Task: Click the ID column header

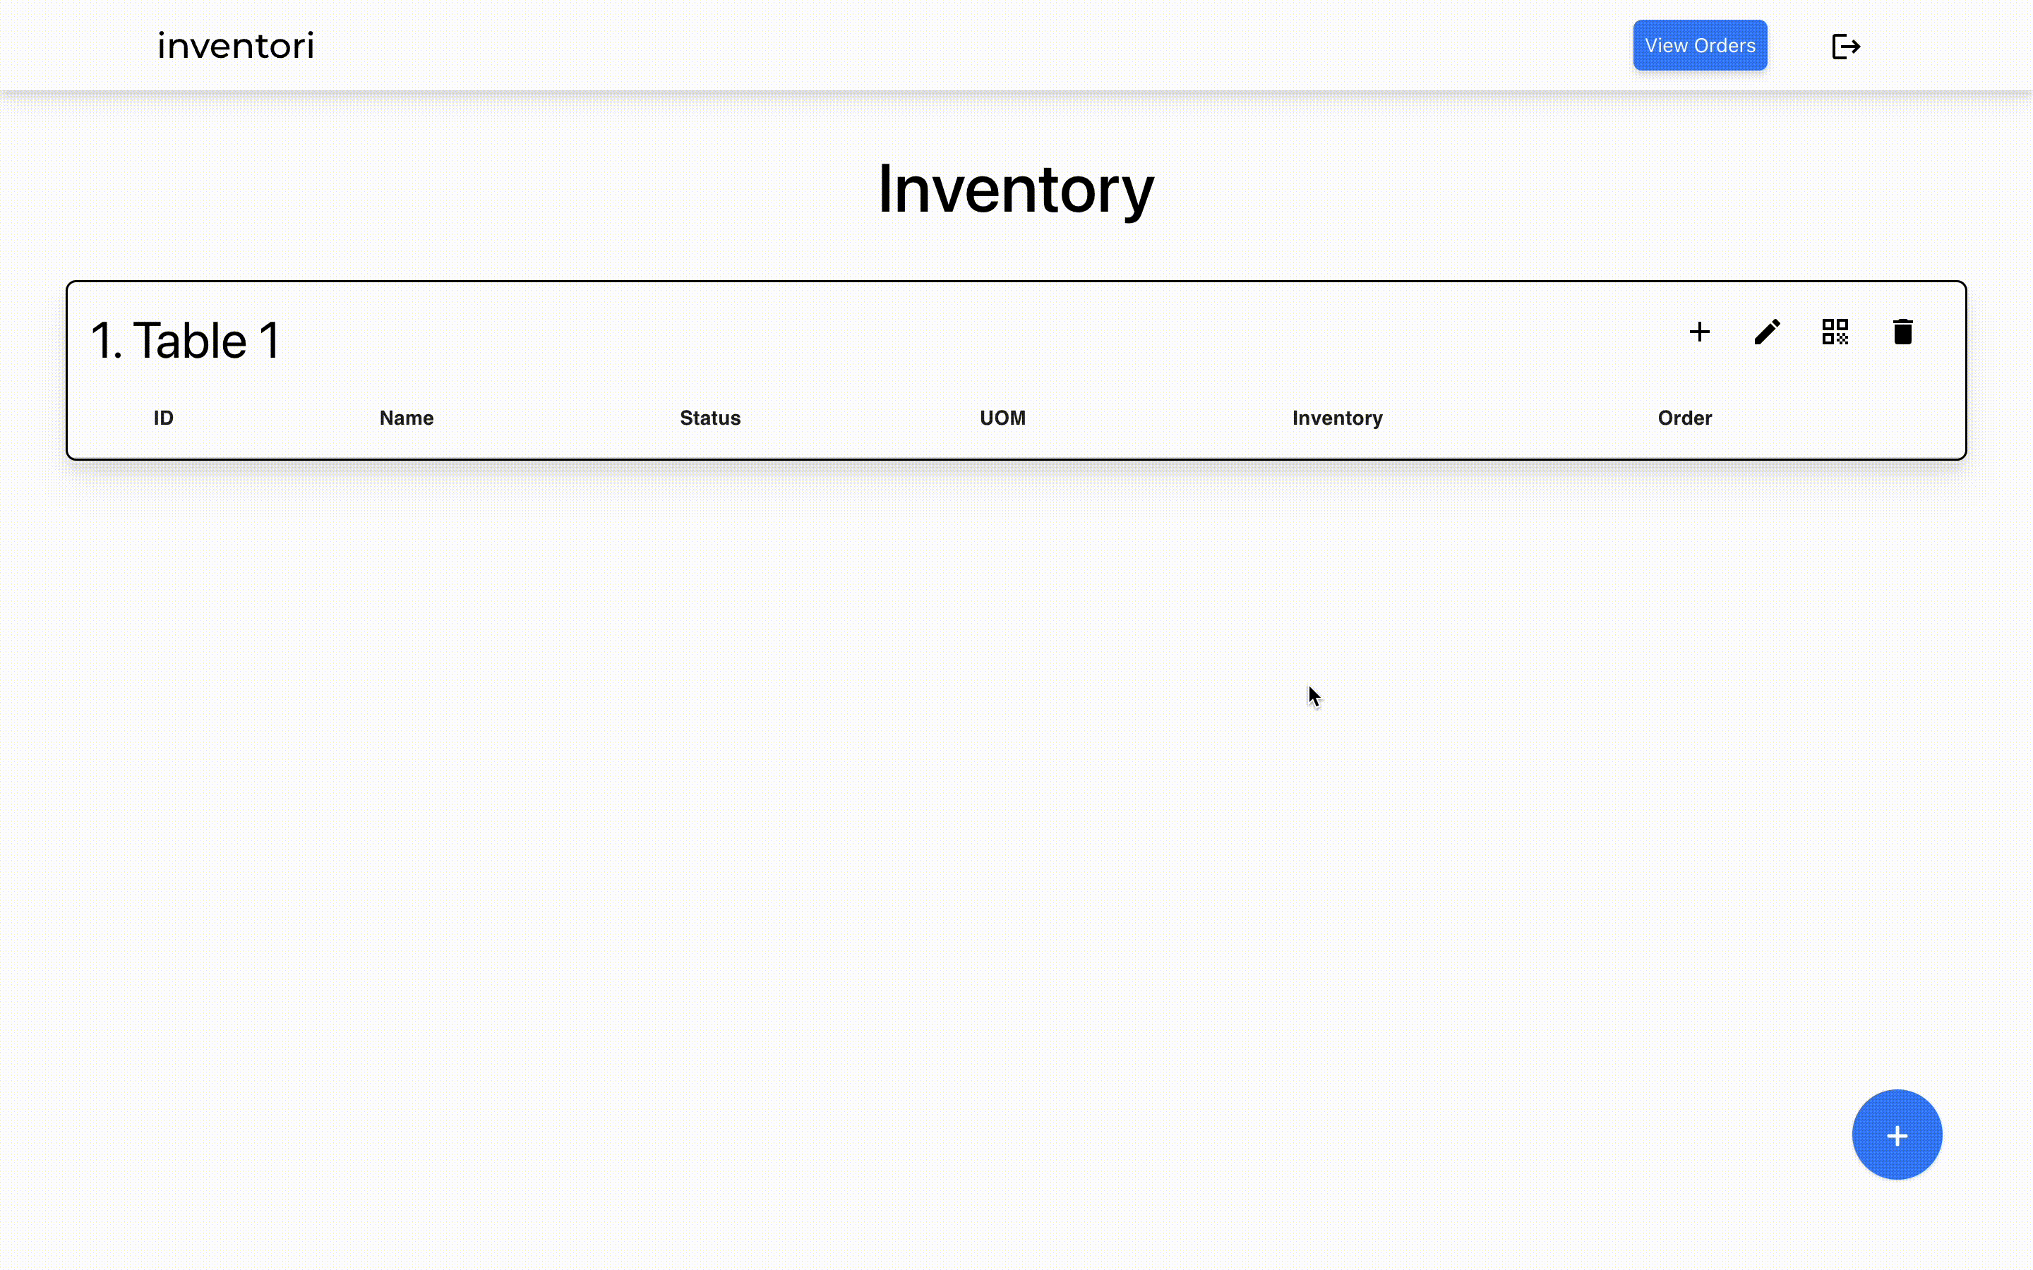Action: [164, 418]
